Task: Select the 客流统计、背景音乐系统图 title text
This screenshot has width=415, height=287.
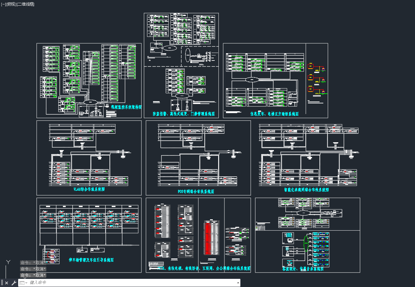Action: click(x=303, y=269)
